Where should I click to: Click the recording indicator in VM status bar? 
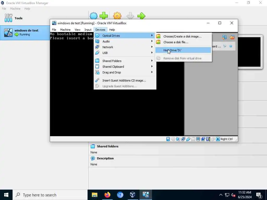203,139
